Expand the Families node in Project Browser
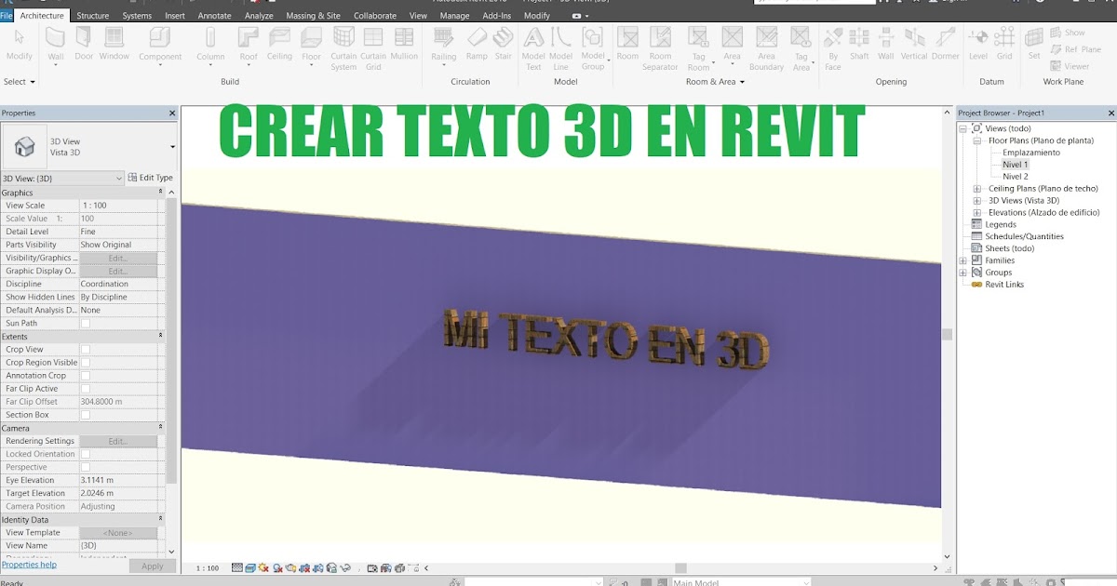This screenshot has height=586, width=1117. (962, 260)
